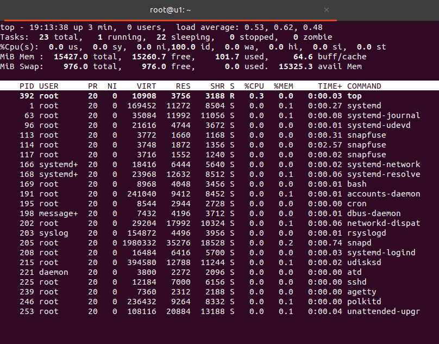Click the 23 total tasks value

tap(43, 38)
